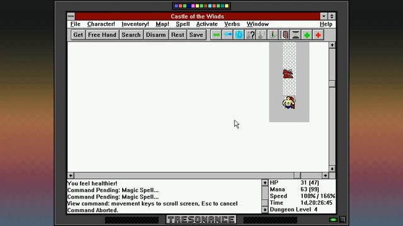Click the square button beside the green LED

coord(343,220)
